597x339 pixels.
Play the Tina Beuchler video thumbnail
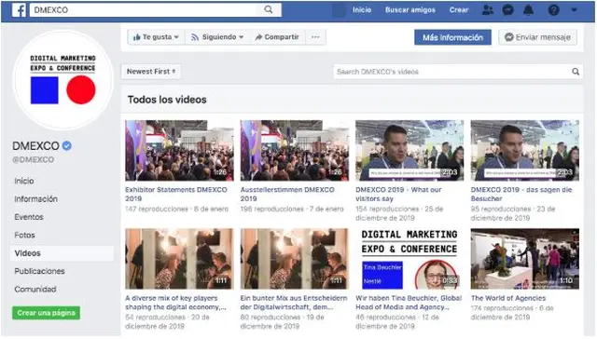[x=410, y=259]
